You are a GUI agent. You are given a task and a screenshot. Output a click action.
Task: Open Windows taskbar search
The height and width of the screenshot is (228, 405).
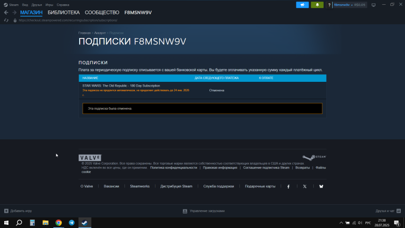pos(19,223)
